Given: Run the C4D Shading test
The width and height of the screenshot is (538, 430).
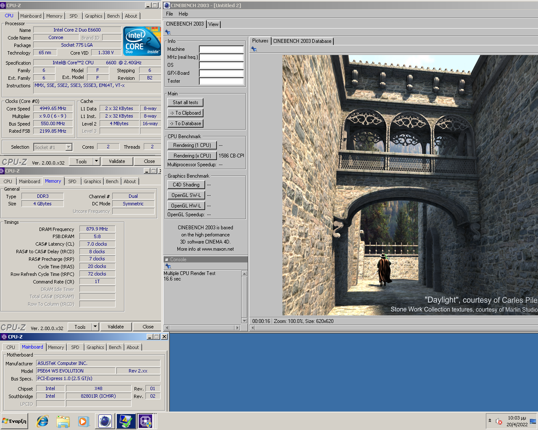Looking at the screenshot, I should coord(186,185).
